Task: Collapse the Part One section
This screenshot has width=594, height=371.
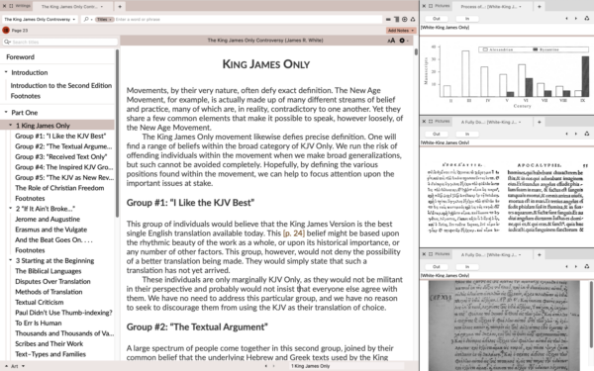Action: click(6, 112)
